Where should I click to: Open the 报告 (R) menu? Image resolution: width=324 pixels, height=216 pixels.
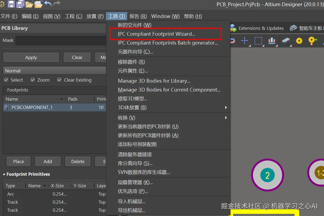(x=138, y=16)
